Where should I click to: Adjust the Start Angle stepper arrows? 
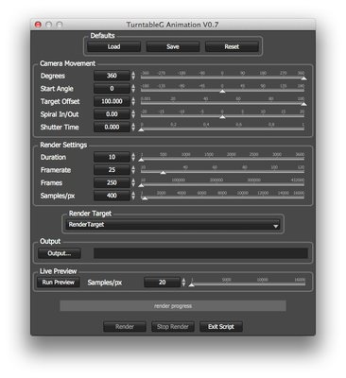click(133, 89)
